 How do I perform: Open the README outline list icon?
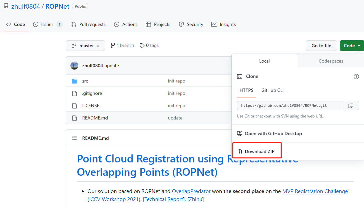pos(74,138)
